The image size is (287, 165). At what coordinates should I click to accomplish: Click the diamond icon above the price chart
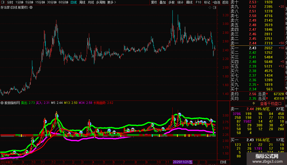pyautogui.click(x=210, y=8)
